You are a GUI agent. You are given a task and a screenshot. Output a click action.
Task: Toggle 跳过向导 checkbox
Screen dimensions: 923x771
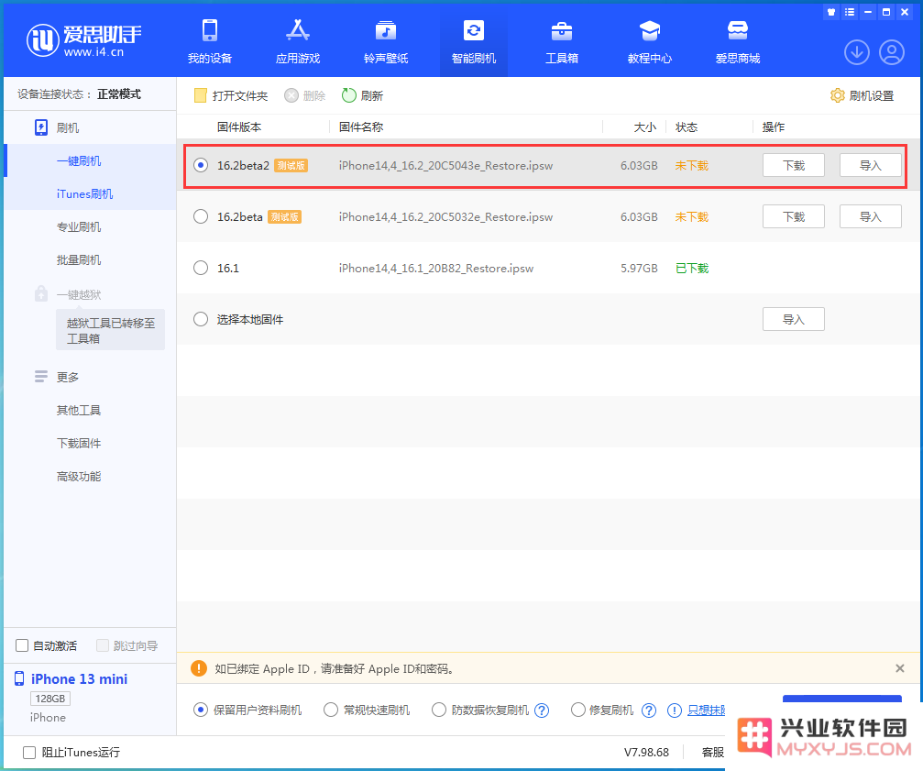pos(103,645)
